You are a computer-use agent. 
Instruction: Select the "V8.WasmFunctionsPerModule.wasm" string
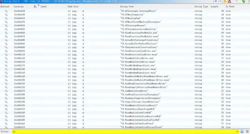point(140,36)
